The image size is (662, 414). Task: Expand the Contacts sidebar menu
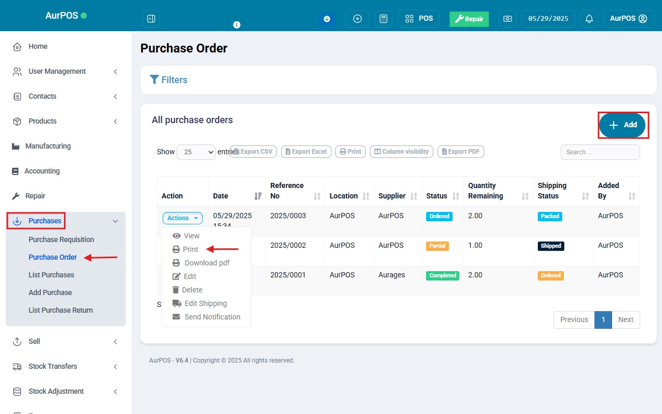(x=65, y=96)
